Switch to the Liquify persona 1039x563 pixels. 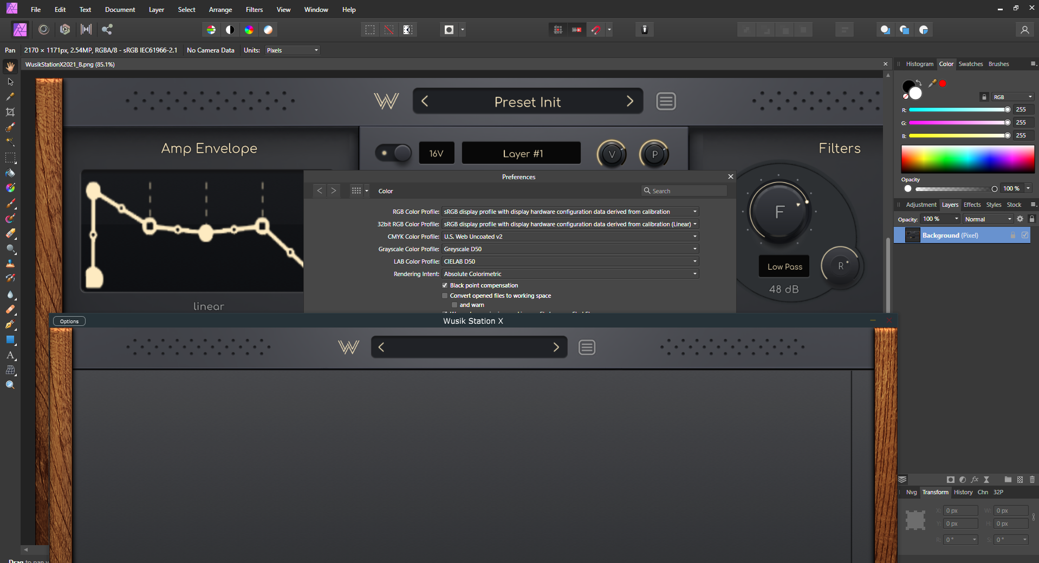(x=44, y=29)
